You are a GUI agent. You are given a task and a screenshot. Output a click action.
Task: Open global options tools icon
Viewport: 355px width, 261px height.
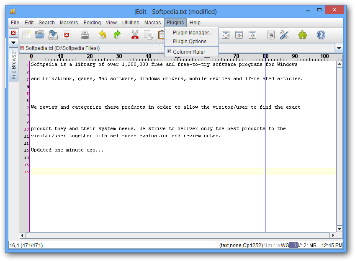click(284, 35)
